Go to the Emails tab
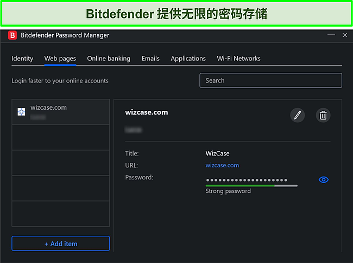This screenshot has width=353, height=263. 150,59
